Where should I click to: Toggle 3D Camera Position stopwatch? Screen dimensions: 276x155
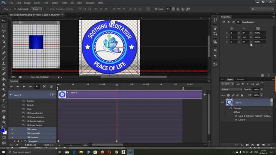click(x=23, y=117)
